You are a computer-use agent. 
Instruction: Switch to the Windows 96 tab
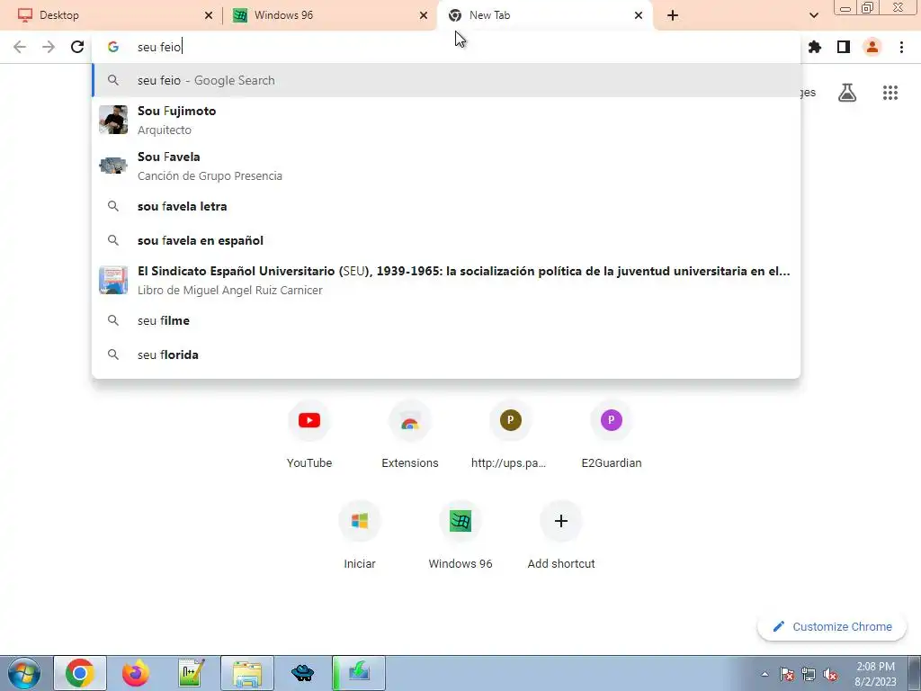tap(329, 15)
